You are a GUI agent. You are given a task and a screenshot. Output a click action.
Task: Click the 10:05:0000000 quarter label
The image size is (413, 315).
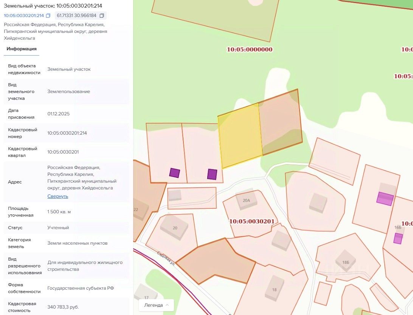coord(250,50)
